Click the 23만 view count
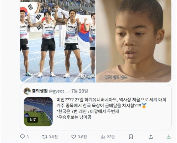The image size is (177, 143). pos(111,137)
